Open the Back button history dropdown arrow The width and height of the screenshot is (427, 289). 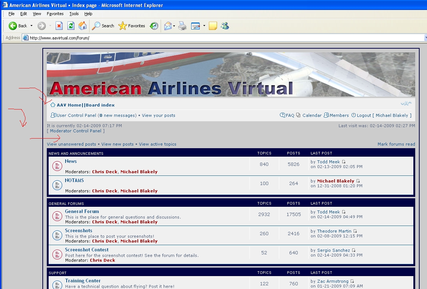[32, 26]
